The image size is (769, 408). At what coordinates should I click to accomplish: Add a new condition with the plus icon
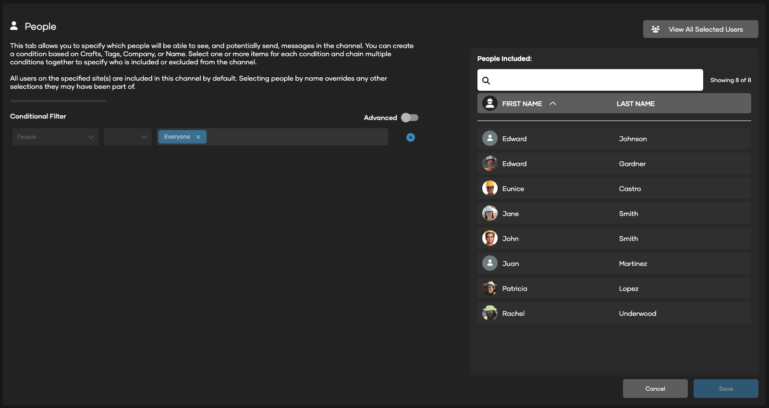(x=411, y=137)
